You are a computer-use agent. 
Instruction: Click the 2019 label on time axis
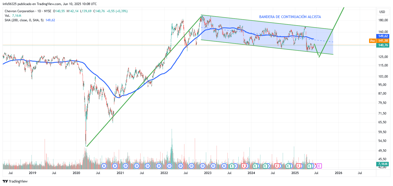pyautogui.click(x=32, y=173)
